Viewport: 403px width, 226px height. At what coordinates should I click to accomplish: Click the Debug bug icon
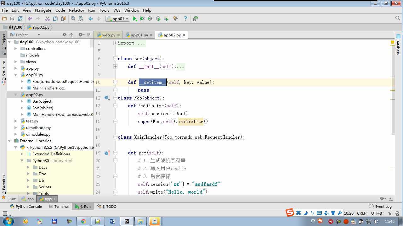point(142,19)
